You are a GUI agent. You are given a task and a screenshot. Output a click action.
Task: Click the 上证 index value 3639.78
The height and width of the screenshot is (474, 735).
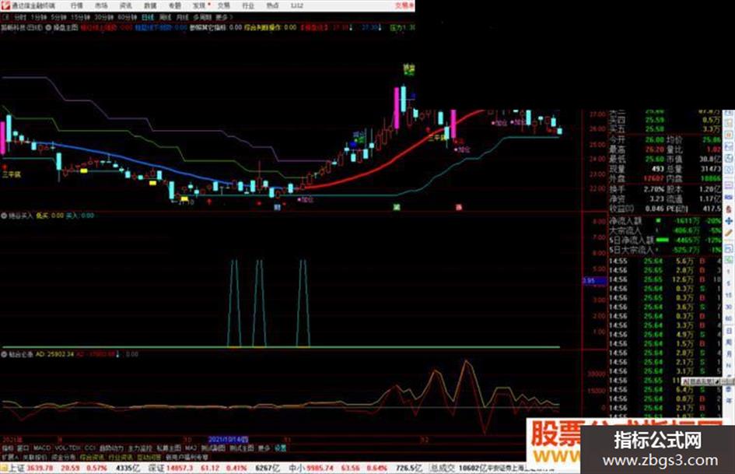coord(38,469)
